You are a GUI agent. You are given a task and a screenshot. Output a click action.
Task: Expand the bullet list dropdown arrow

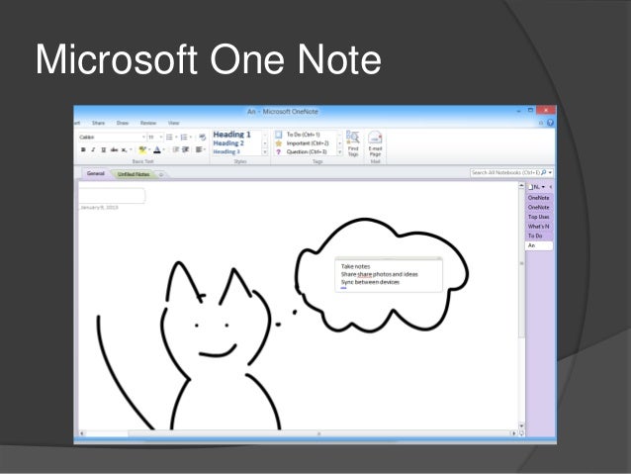coord(176,138)
